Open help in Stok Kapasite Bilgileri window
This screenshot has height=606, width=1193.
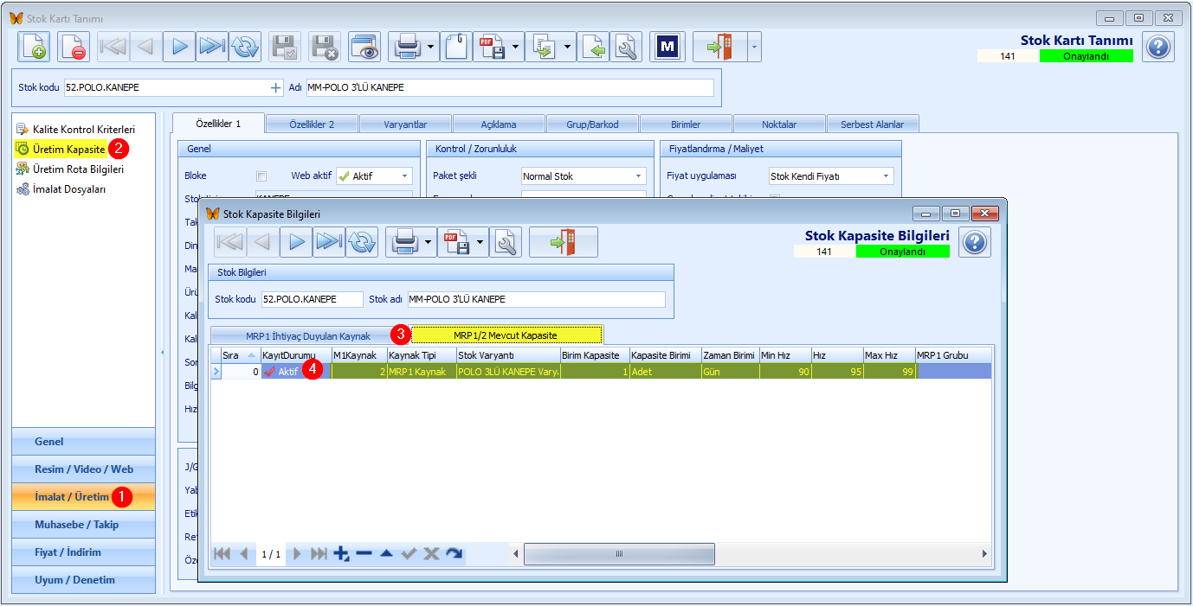click(x=975, y=243)
